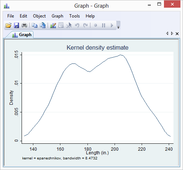Close the Graph window
Viewport: 183px width, 170px height.
172,4
